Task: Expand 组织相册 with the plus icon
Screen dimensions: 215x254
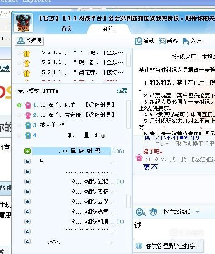Action: pyautogui.click(x=27, y=222)
